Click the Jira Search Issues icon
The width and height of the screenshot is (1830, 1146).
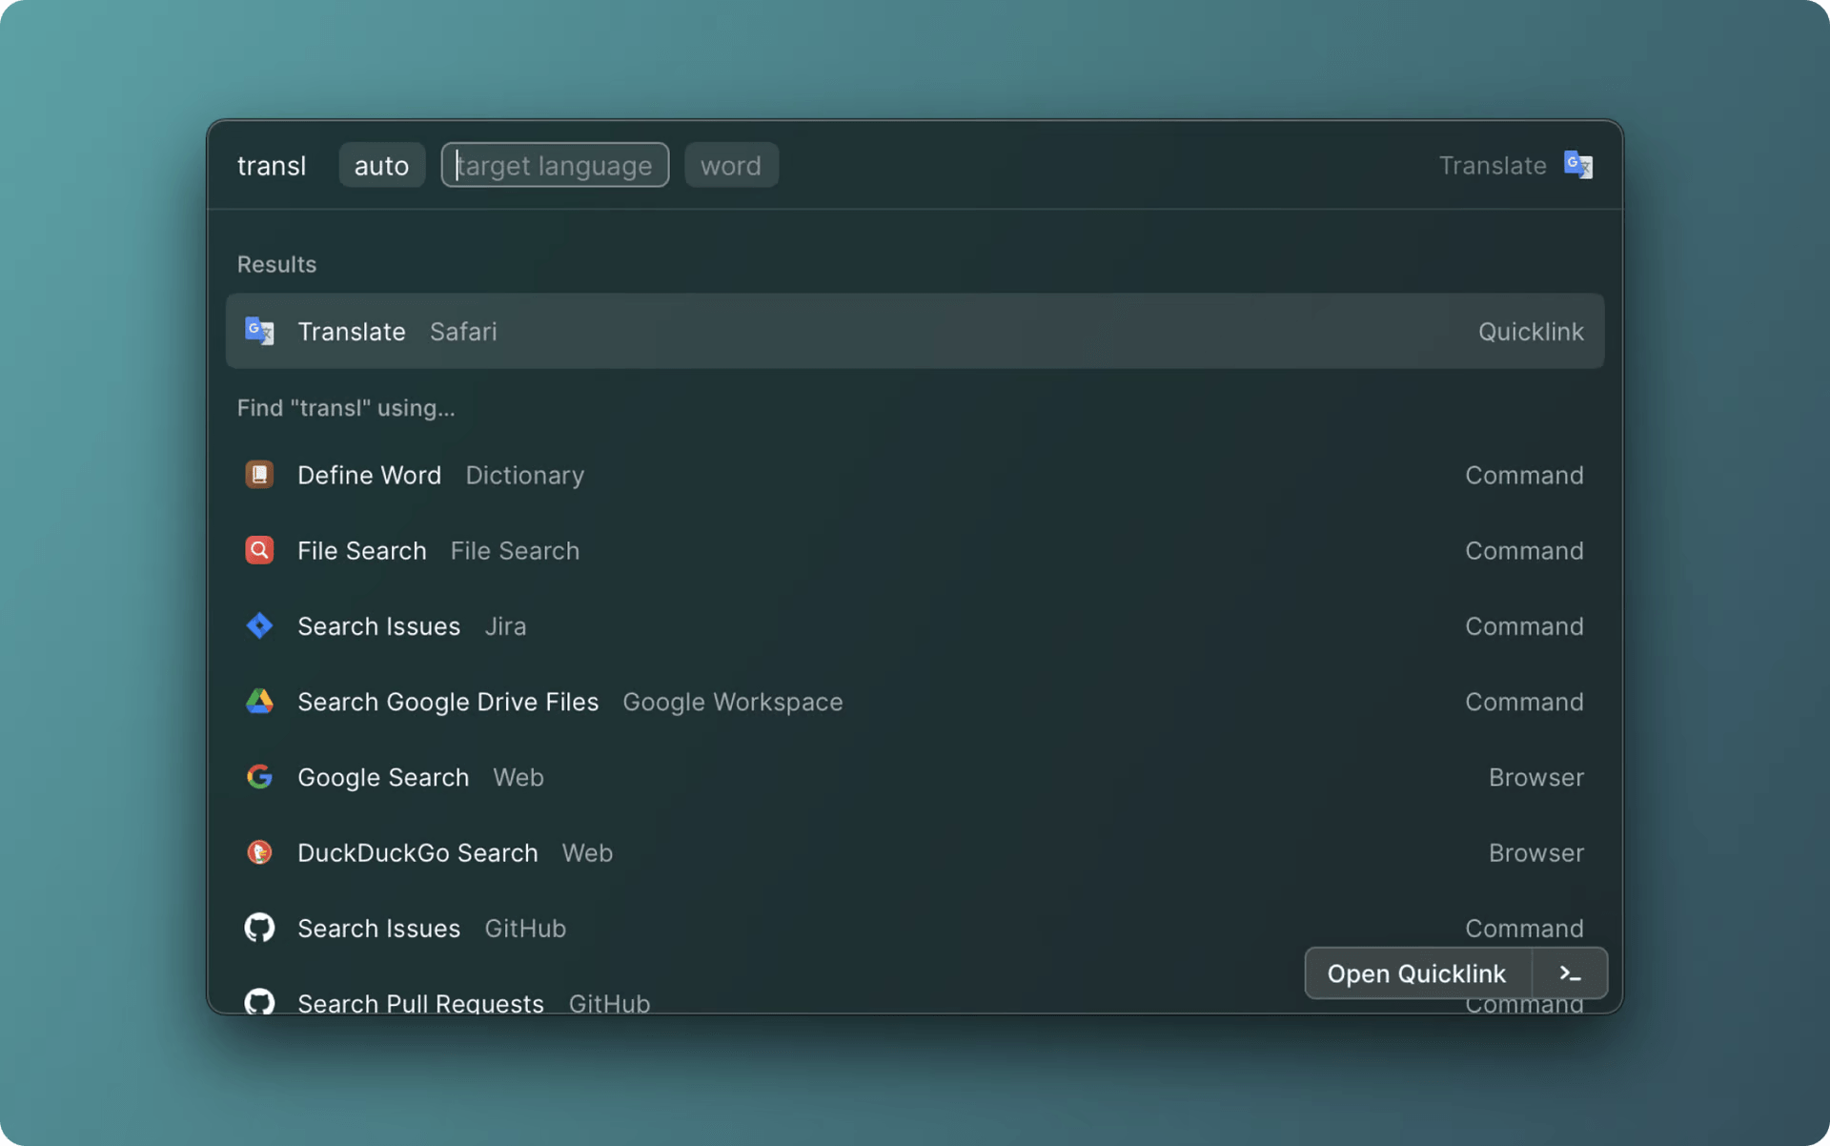point(258,625)
